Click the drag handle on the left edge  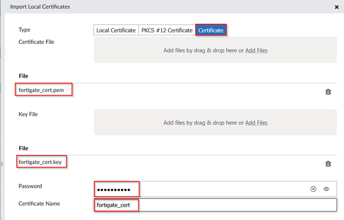[x=2, y=164]
